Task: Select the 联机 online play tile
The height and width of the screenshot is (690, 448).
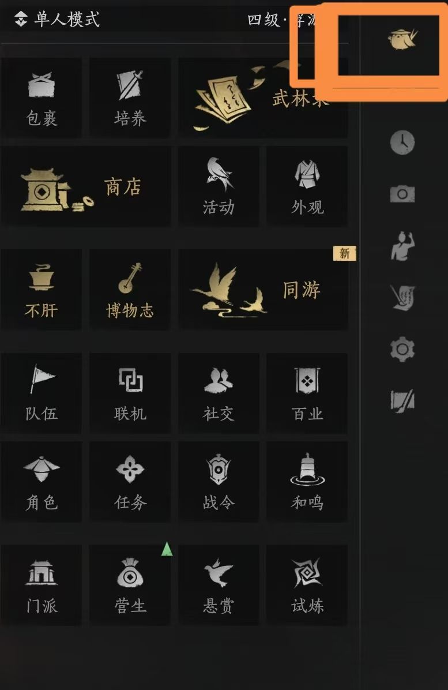Action: tap(130, 393)
